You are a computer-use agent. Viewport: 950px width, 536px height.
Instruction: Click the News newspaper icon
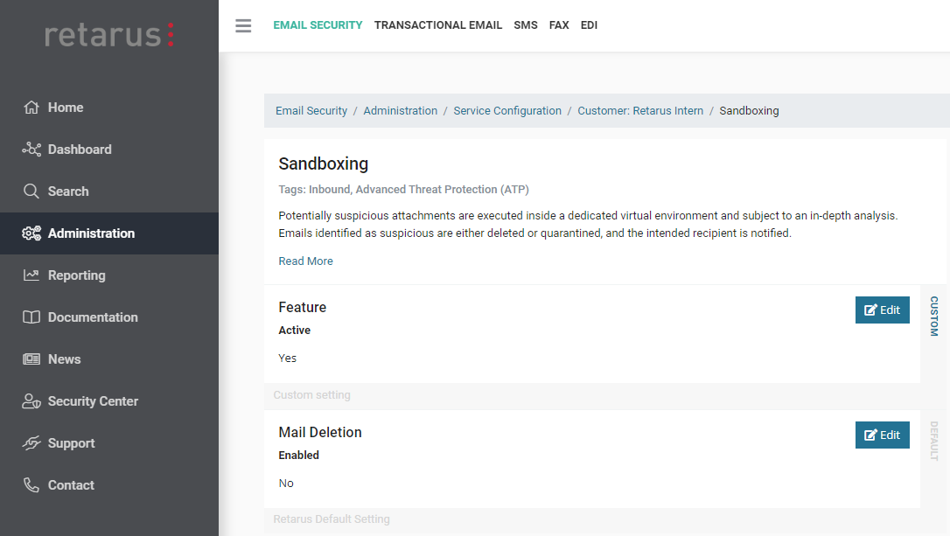click(31, 359)
